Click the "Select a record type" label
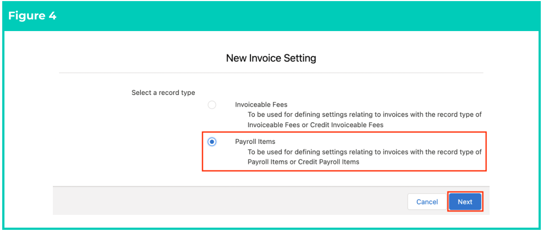Viewport: 543px width, 231px height. (x=163, y=93)
